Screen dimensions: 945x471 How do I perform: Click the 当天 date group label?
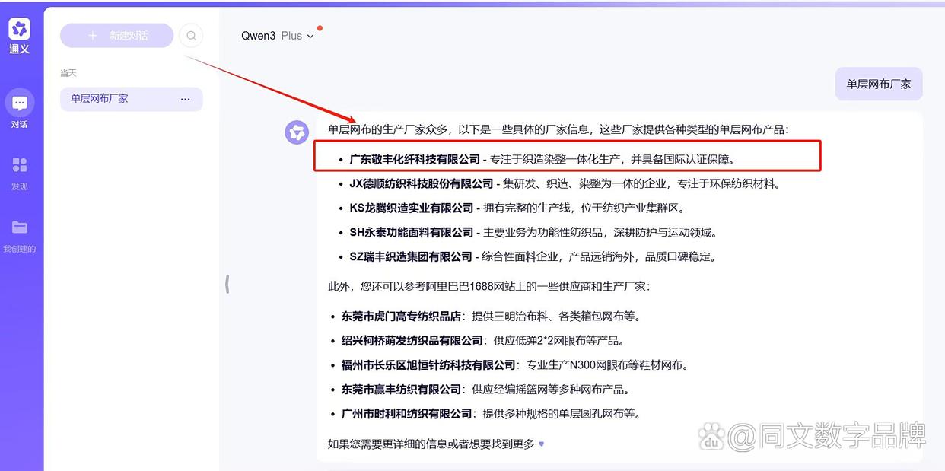[68, 73]
